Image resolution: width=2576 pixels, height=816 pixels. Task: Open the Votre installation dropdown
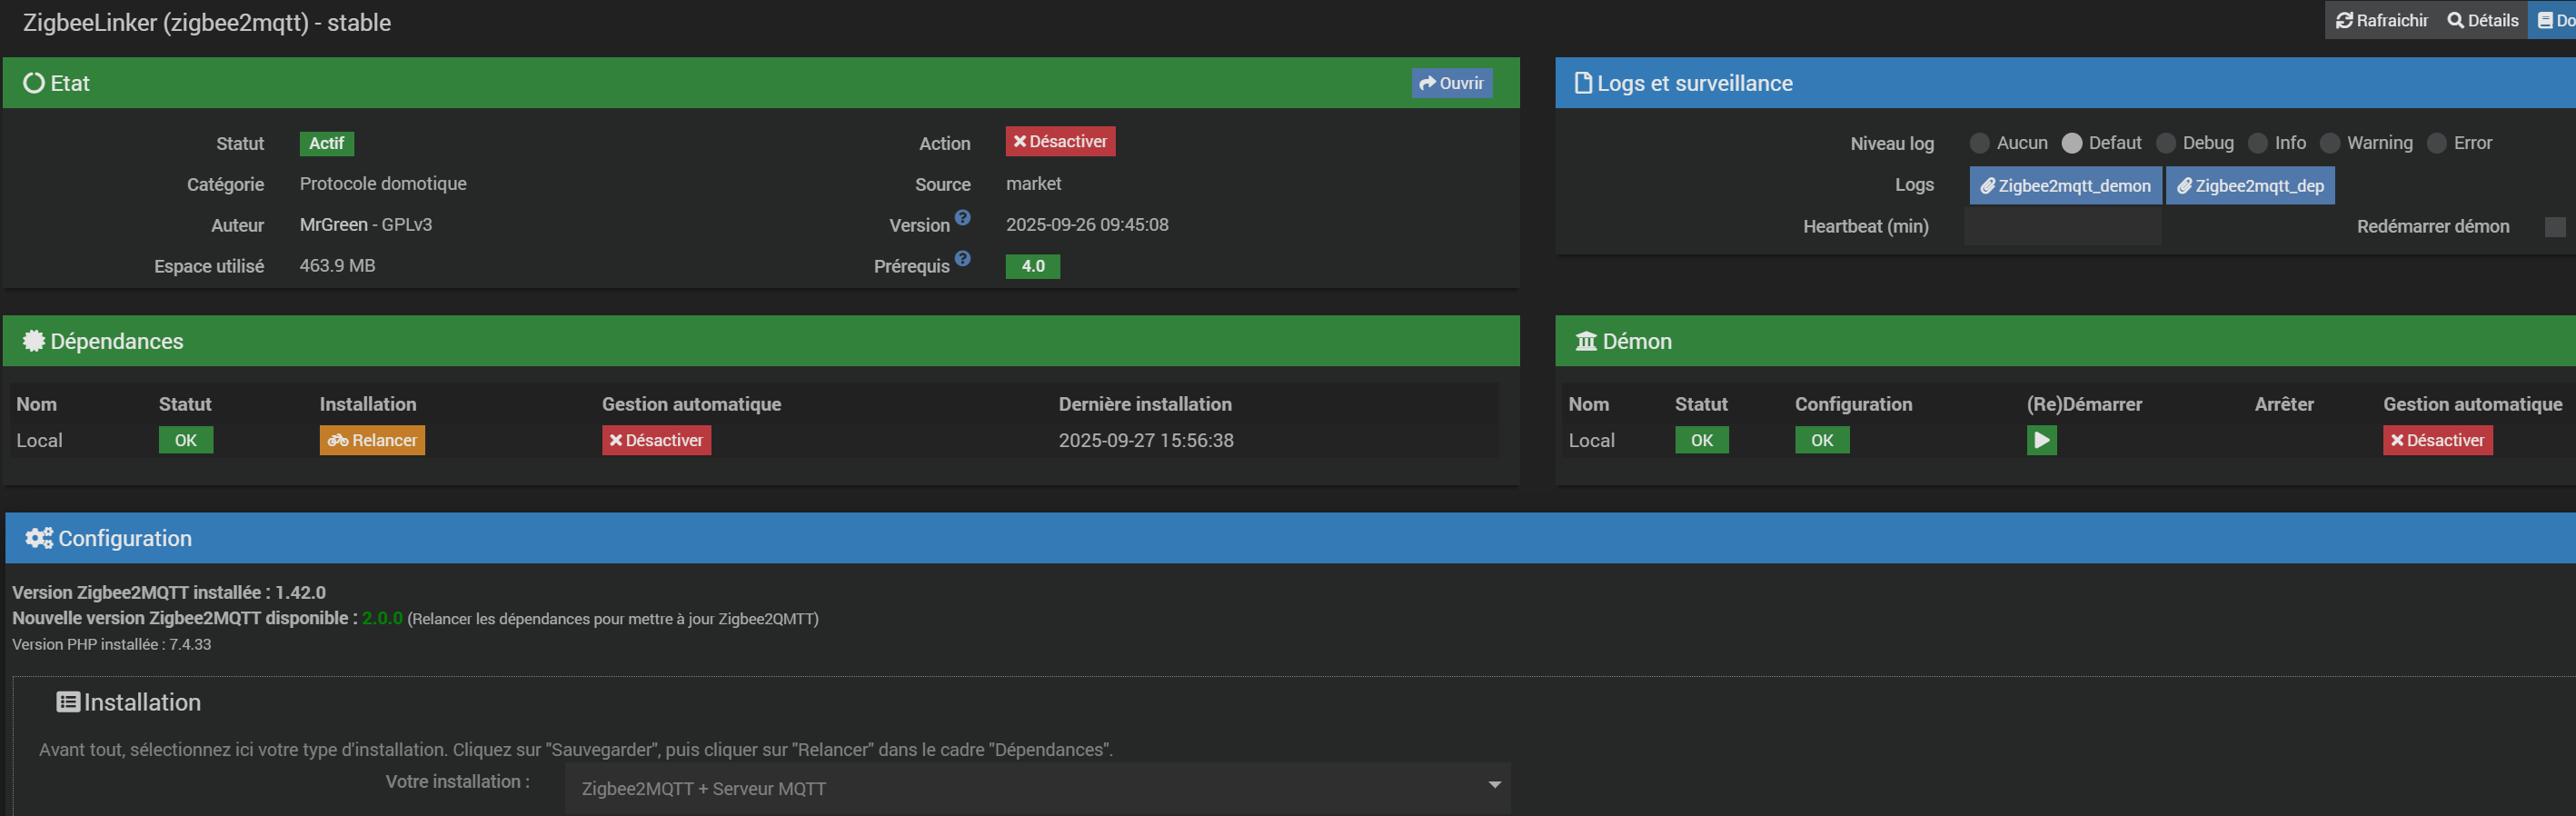coord(1037,788)
